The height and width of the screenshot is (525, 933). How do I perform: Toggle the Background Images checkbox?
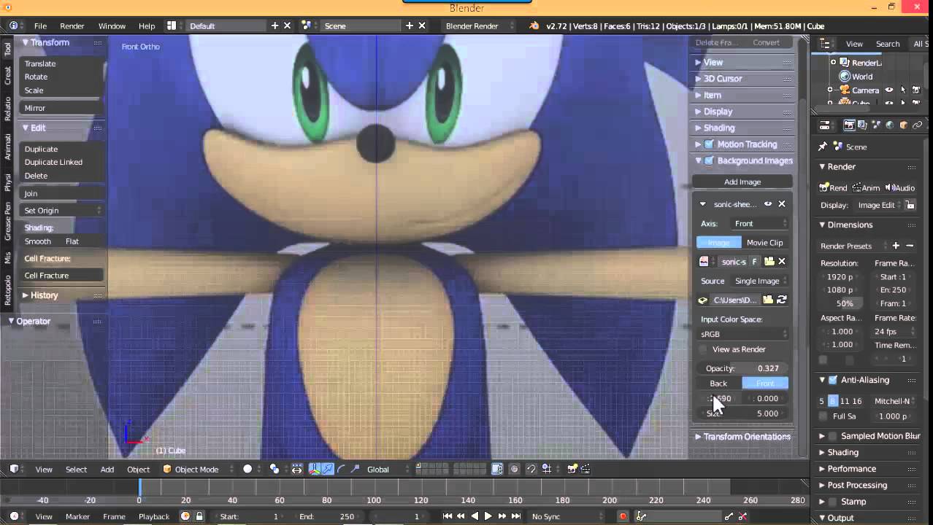709,160
